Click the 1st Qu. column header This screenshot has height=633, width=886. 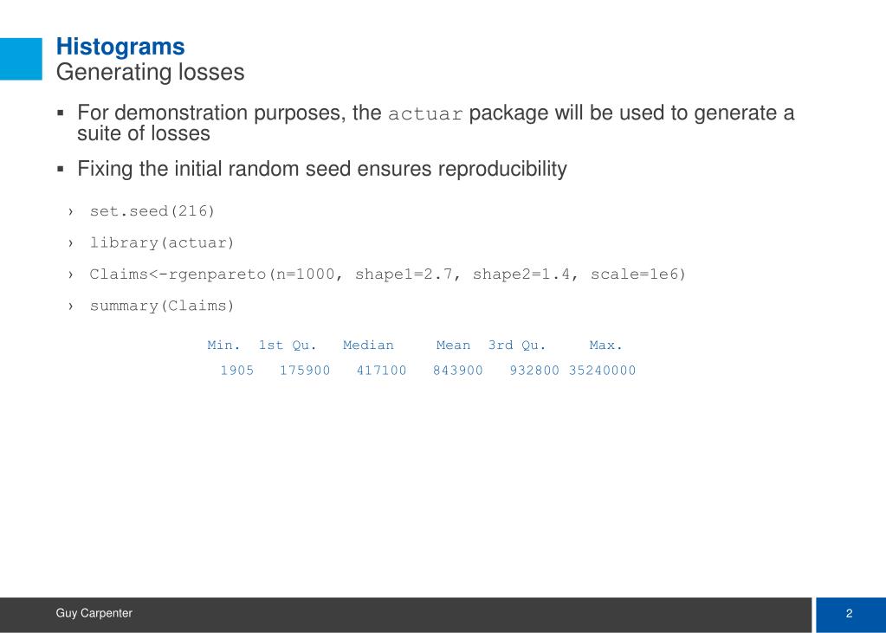(288, 346)
